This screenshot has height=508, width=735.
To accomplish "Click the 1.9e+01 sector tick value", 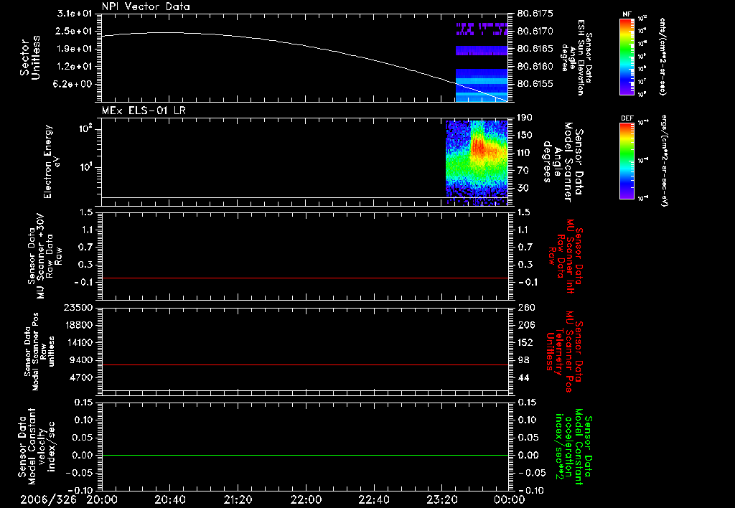I will (75, 49).
